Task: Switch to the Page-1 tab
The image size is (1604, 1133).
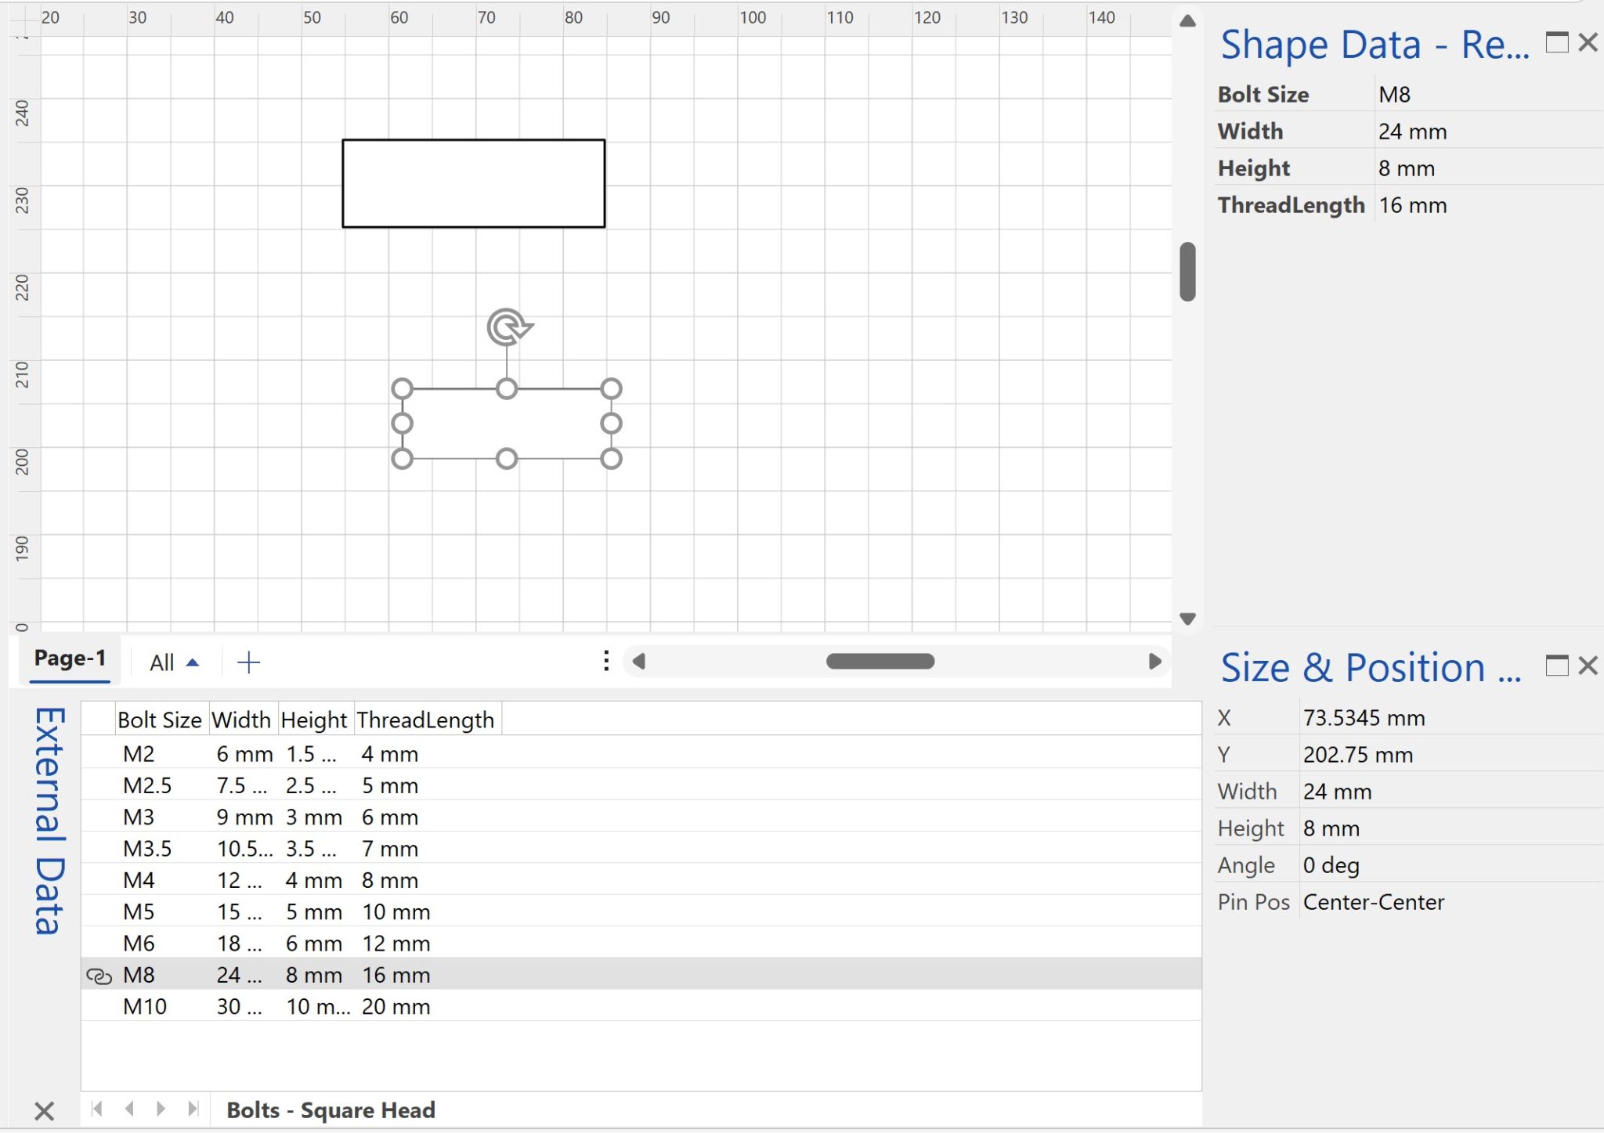Action: (70, 659)
